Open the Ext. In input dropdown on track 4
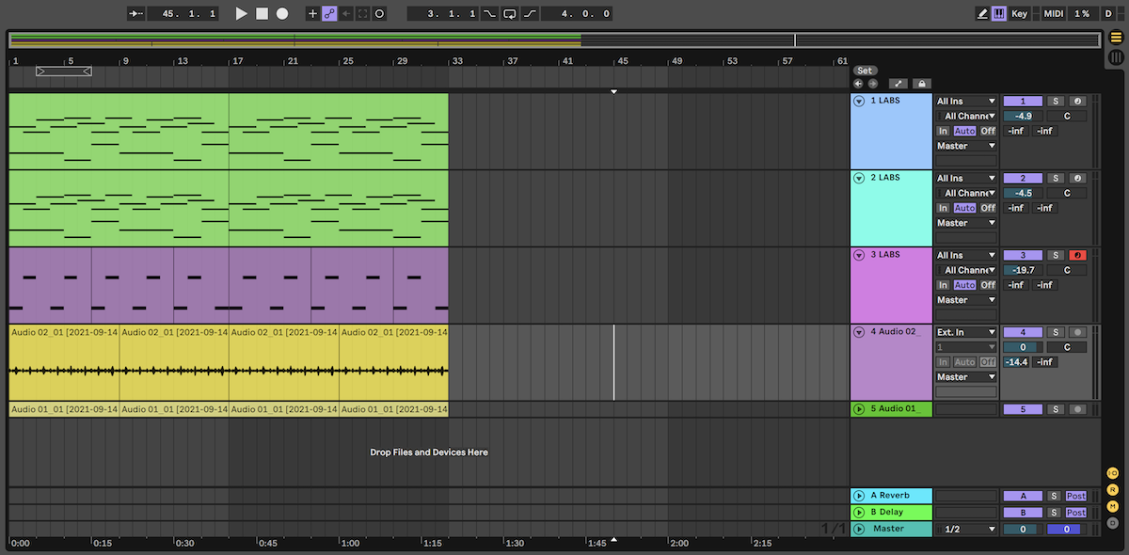This screenshot has height=555, width=1129. click(x=965, y=332)
